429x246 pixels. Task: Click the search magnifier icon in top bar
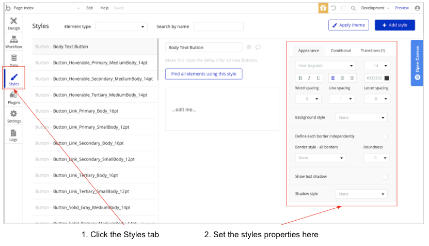pyautogui.click(x=353, y=8)
